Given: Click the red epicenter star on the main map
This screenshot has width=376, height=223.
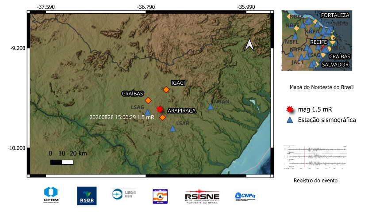Looking at the screenshot, I should (x=159, y=109).
